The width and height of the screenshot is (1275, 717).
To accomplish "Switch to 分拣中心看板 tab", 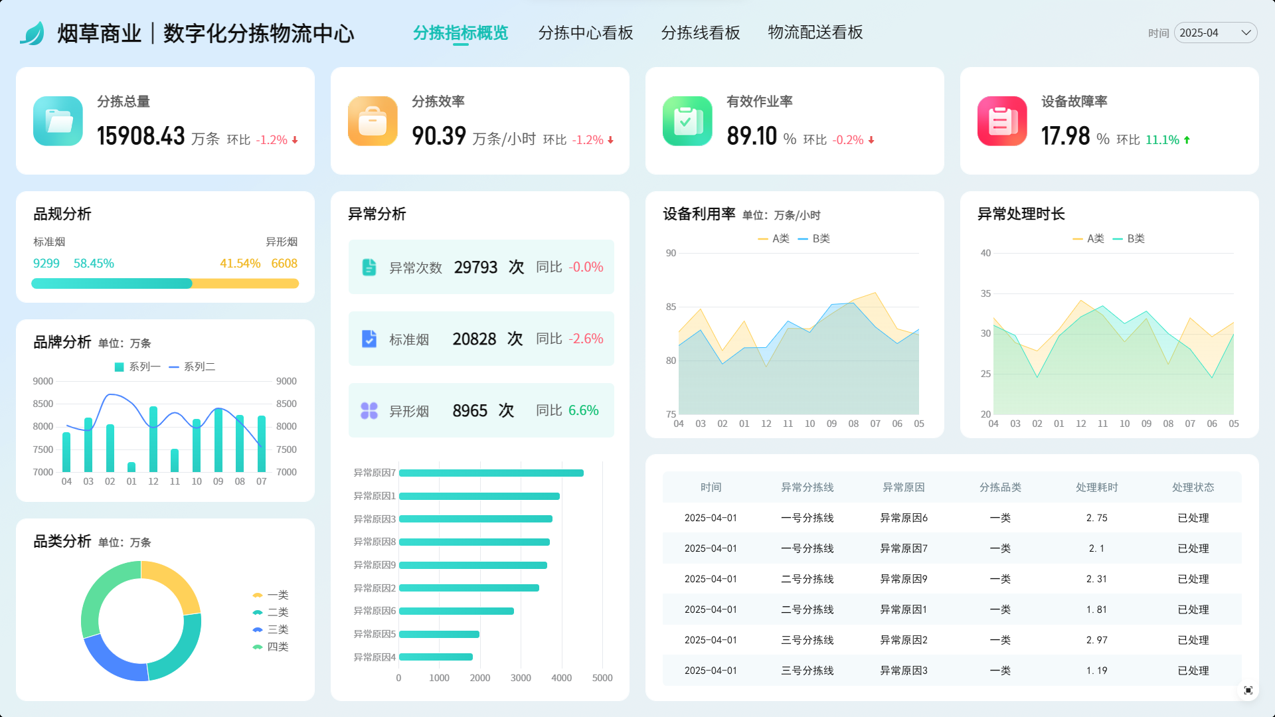I will point(585,33).
